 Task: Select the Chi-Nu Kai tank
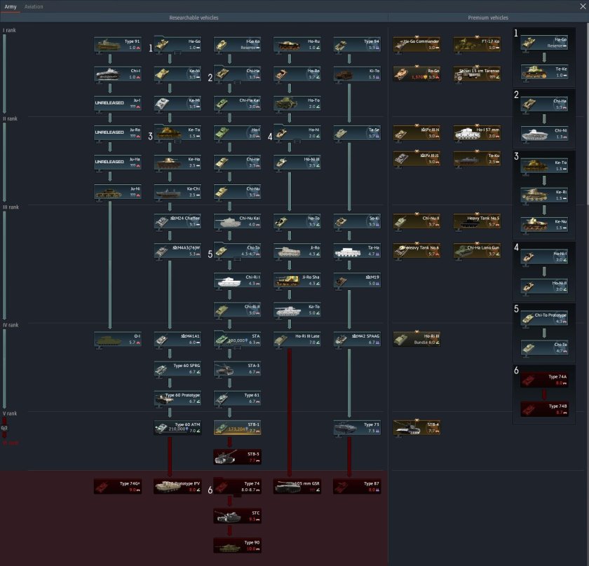[x=237, y=221]
